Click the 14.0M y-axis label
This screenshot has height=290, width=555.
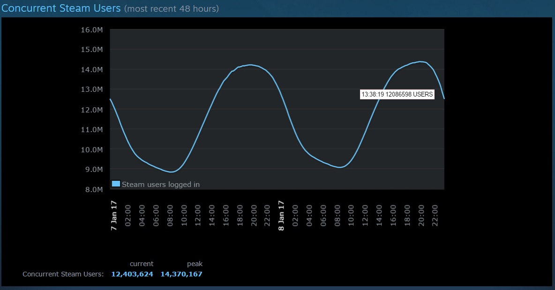(x=92, y=70)
